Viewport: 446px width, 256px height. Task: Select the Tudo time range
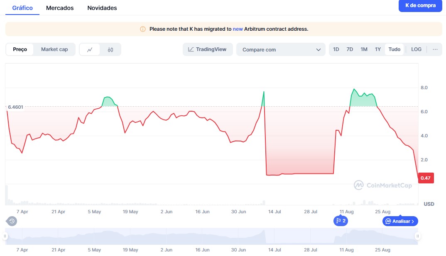pos(394,49)
